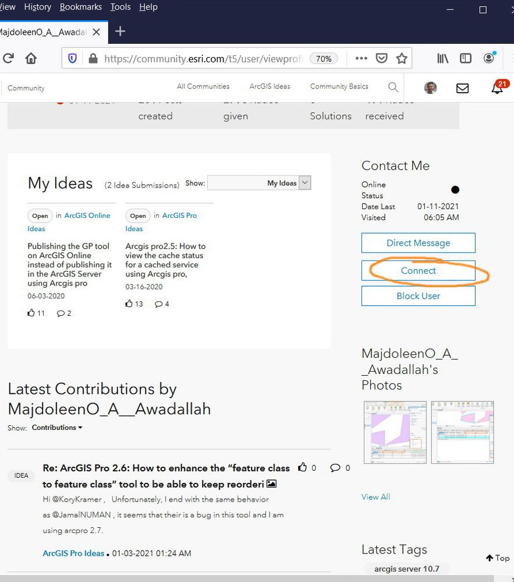Open the History menu
This screenshot has width=514, height=582.
(x=37, y=7)
